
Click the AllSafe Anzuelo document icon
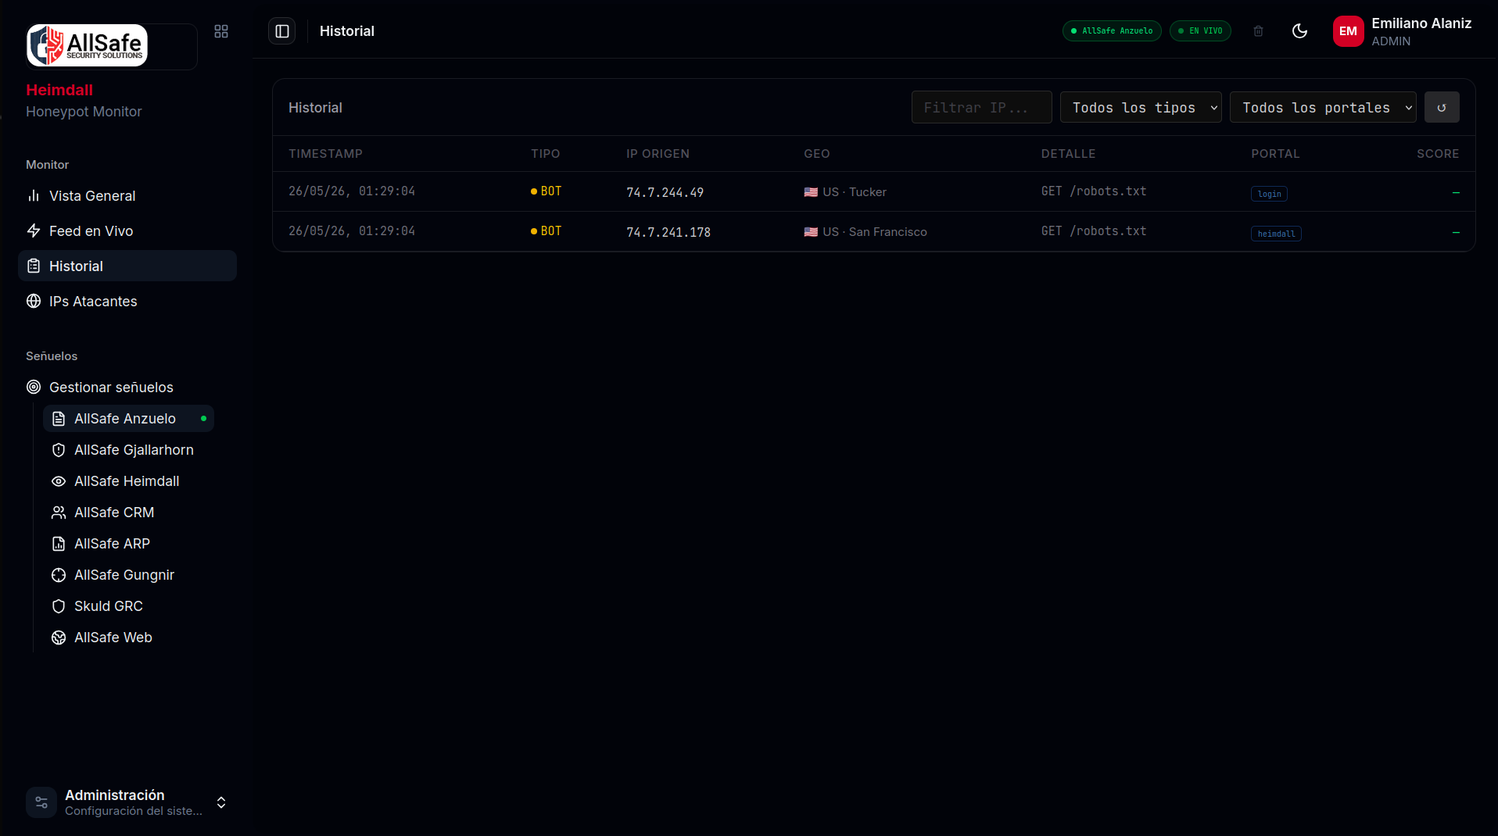point(59,419)
